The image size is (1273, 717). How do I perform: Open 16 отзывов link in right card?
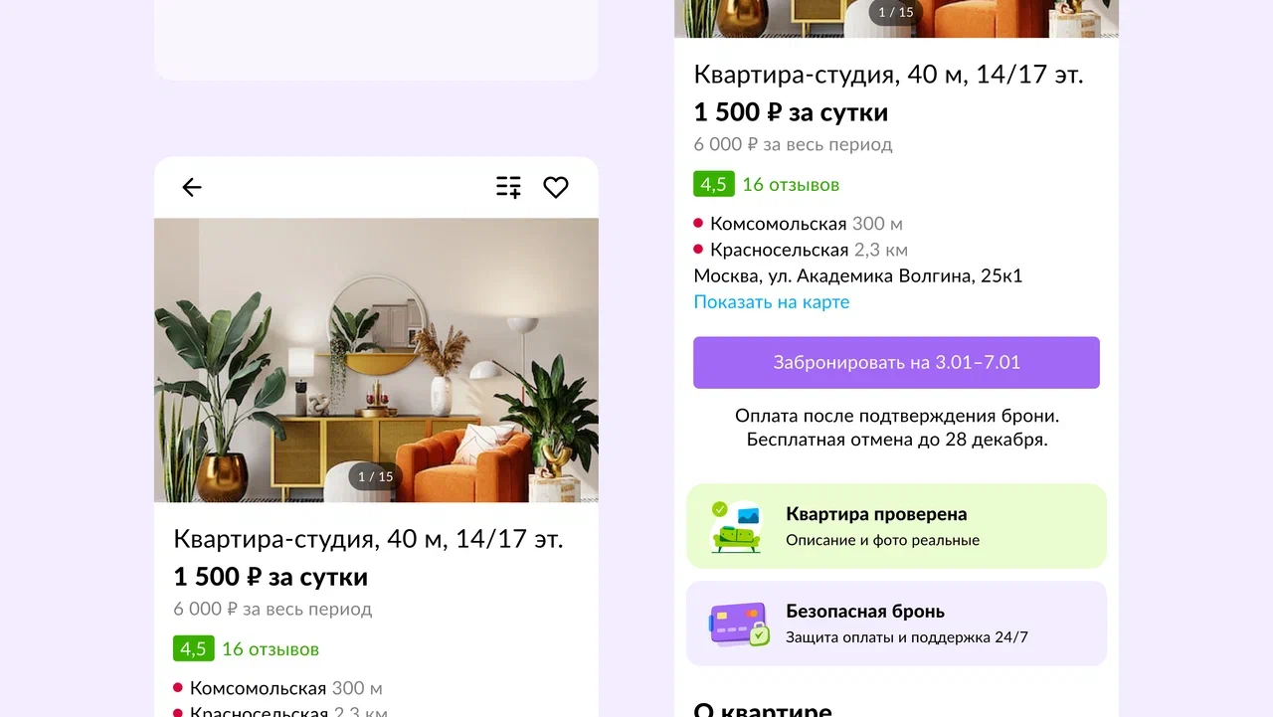[x=791, y=184]
